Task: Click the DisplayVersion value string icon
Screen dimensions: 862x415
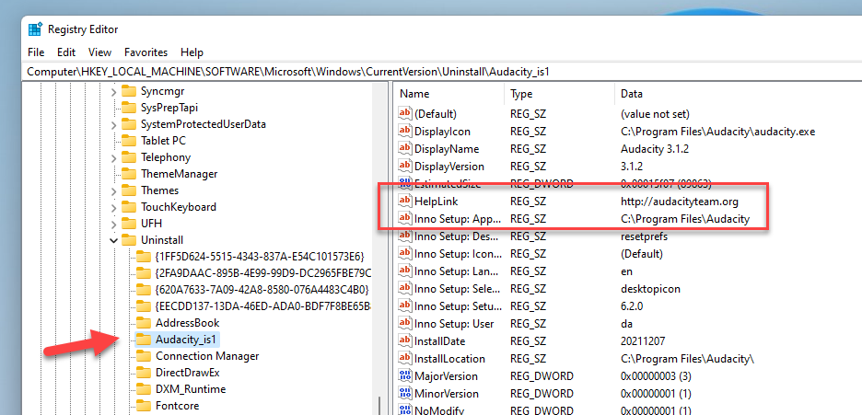Action: [405, 166]
